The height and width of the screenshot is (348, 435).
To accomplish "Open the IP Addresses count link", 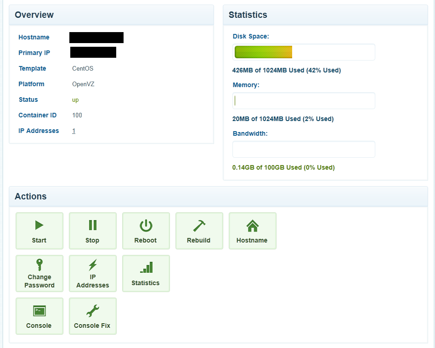I will click(x=73, y=131).
